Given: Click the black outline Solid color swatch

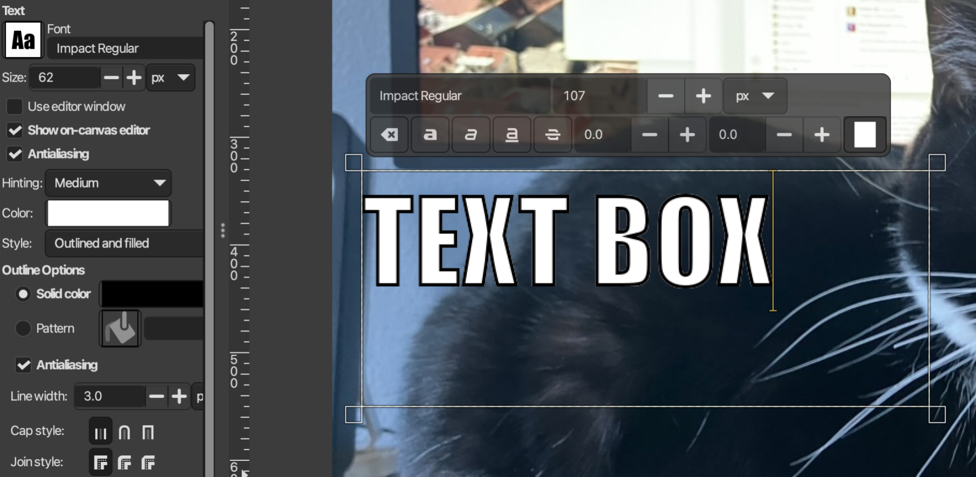Looking at the screenshot, I should 152,294.
